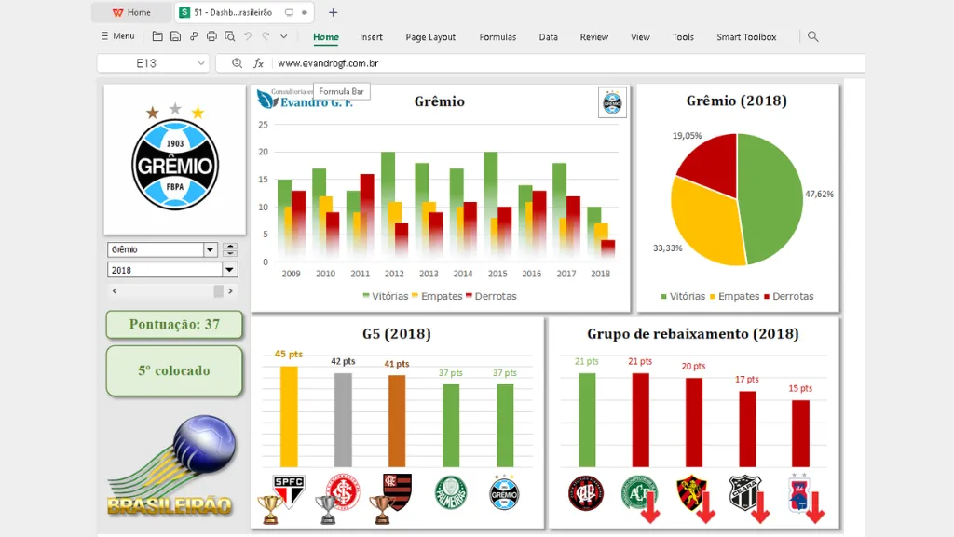Open the 2018 year dropdown
Screen dimensions: 954x537
(229, 270)
